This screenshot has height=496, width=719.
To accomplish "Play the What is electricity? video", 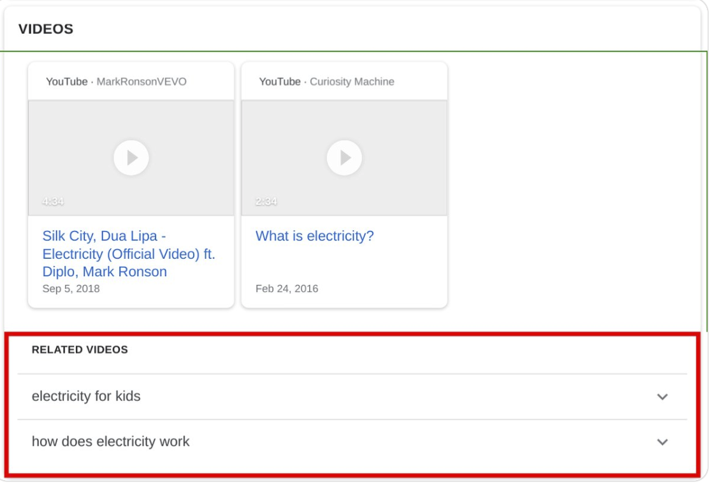I will (344, 157).
